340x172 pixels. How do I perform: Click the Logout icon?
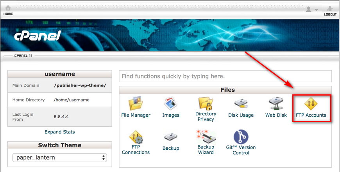click(330, 9)
